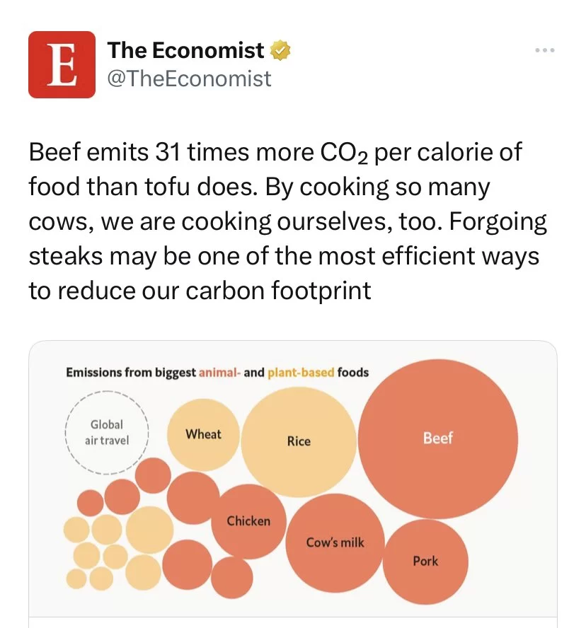Visit the @TheEconomist handle
This screenshot has height=628, width=586.
click(x=189, y=78)
